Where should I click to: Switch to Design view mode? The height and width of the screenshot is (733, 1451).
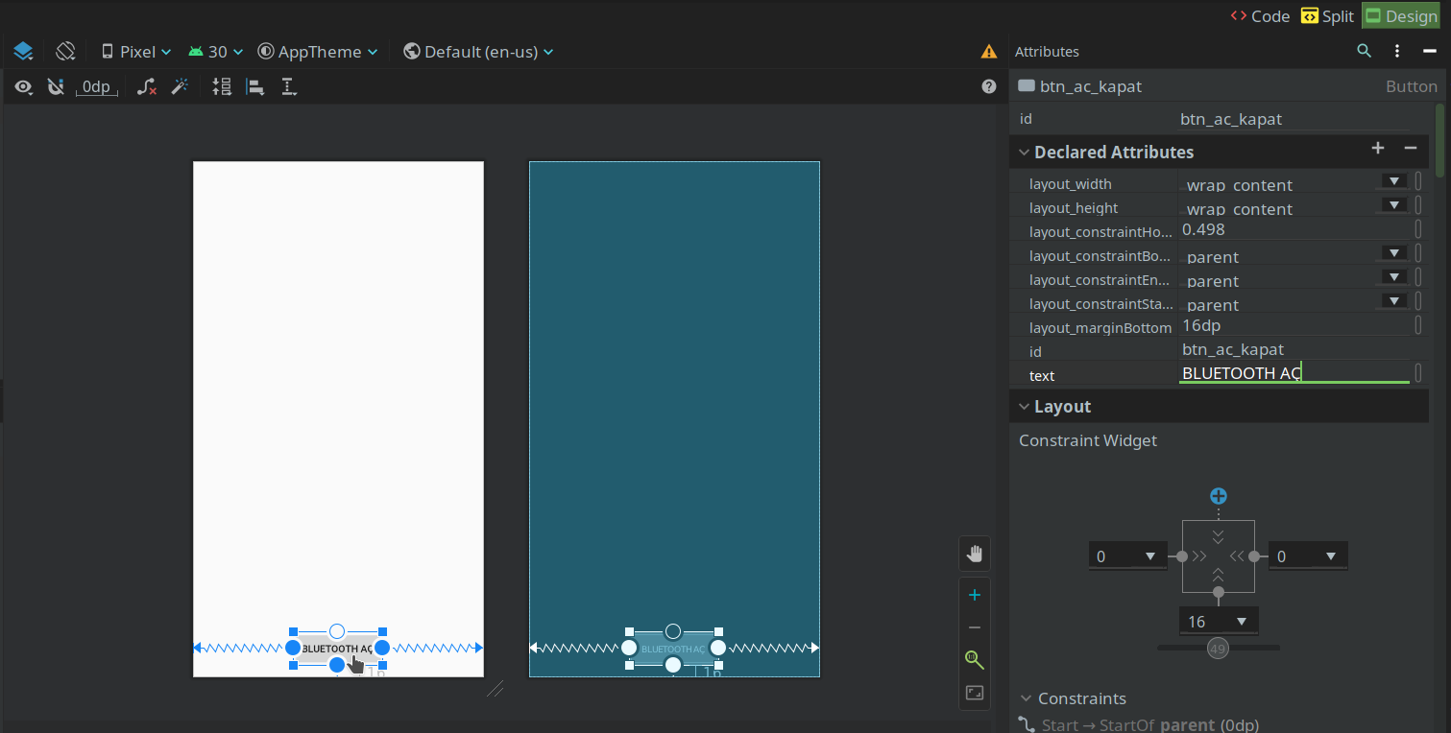[x=1400, y=16]
